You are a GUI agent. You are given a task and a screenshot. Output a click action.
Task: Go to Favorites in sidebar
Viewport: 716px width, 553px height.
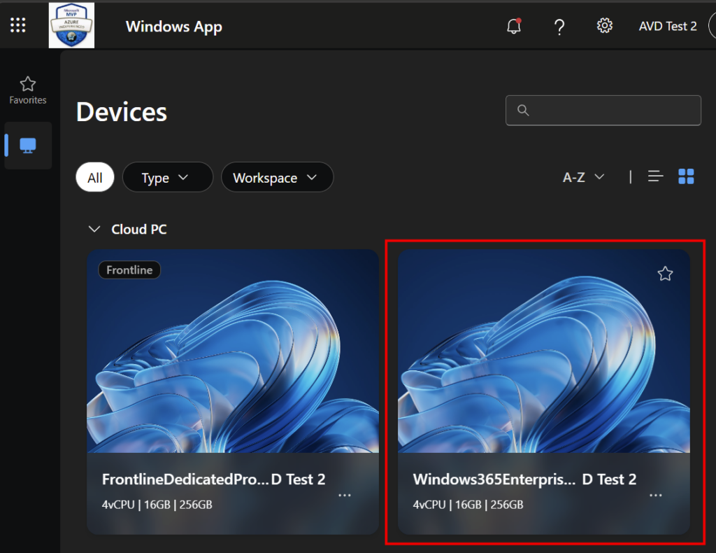(28, 90)
